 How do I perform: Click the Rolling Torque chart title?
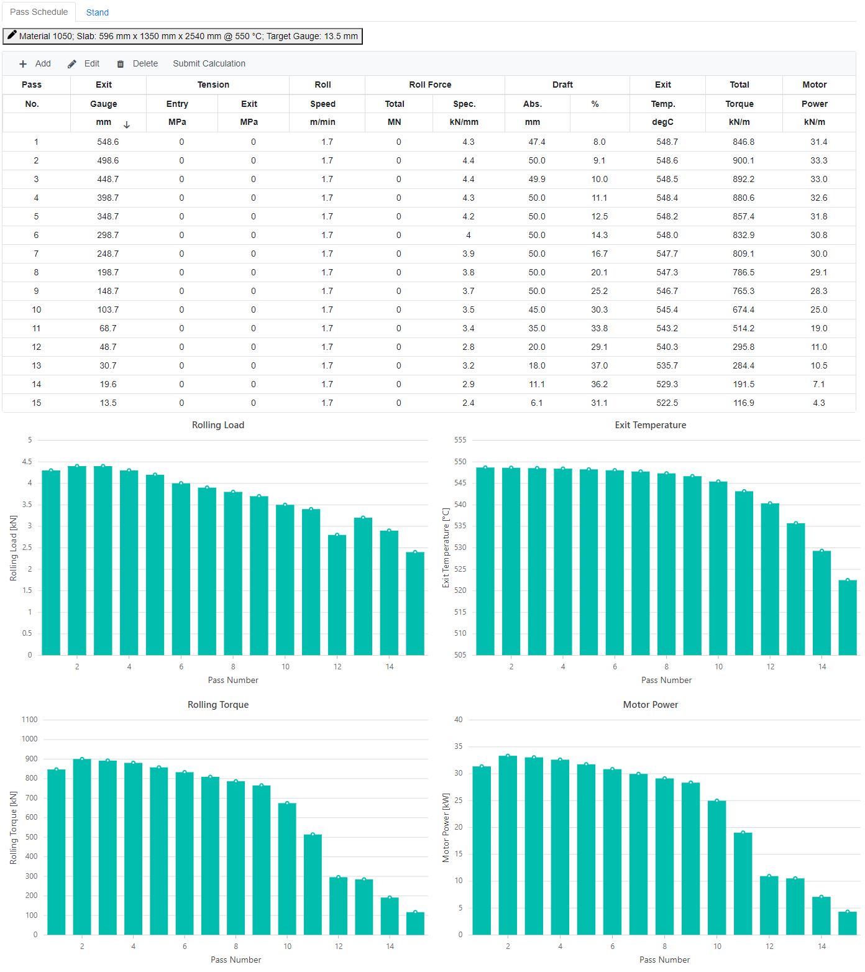218,705
